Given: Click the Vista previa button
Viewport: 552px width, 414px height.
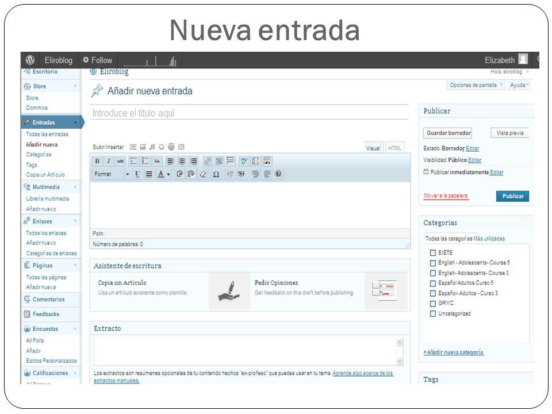Looking at the screenshot, I should 510,133.
